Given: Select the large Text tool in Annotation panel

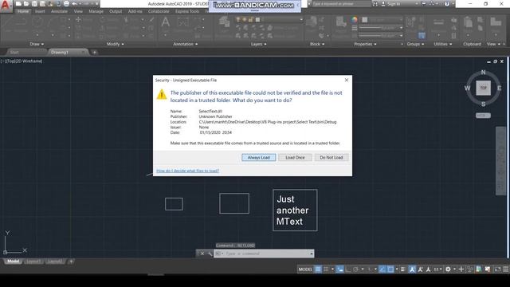Looking at the screenshot, I should tap(165, 22).
